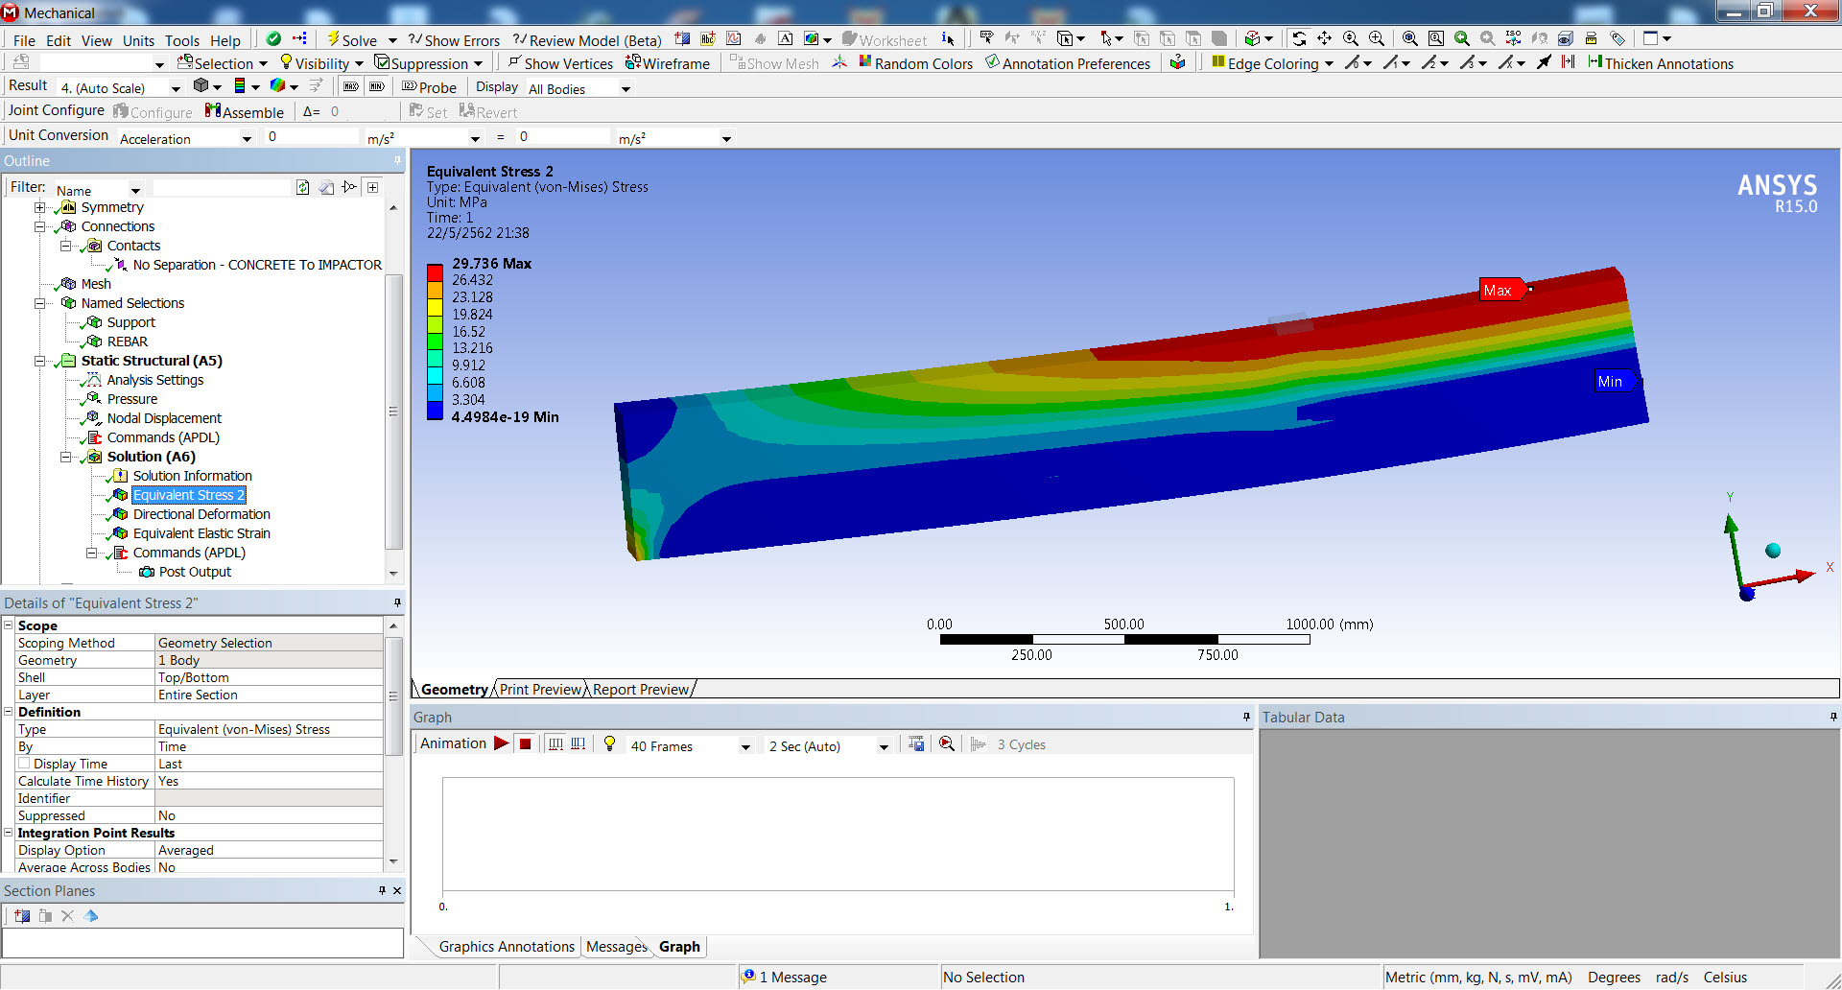Click the refresh icon beside outline filter
The height and width of the screenshot is (990, 1842).
[x=302, y=187]
